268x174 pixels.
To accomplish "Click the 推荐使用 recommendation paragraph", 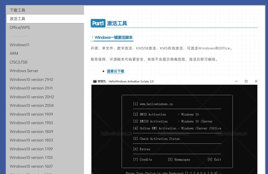I will point(155,60).
